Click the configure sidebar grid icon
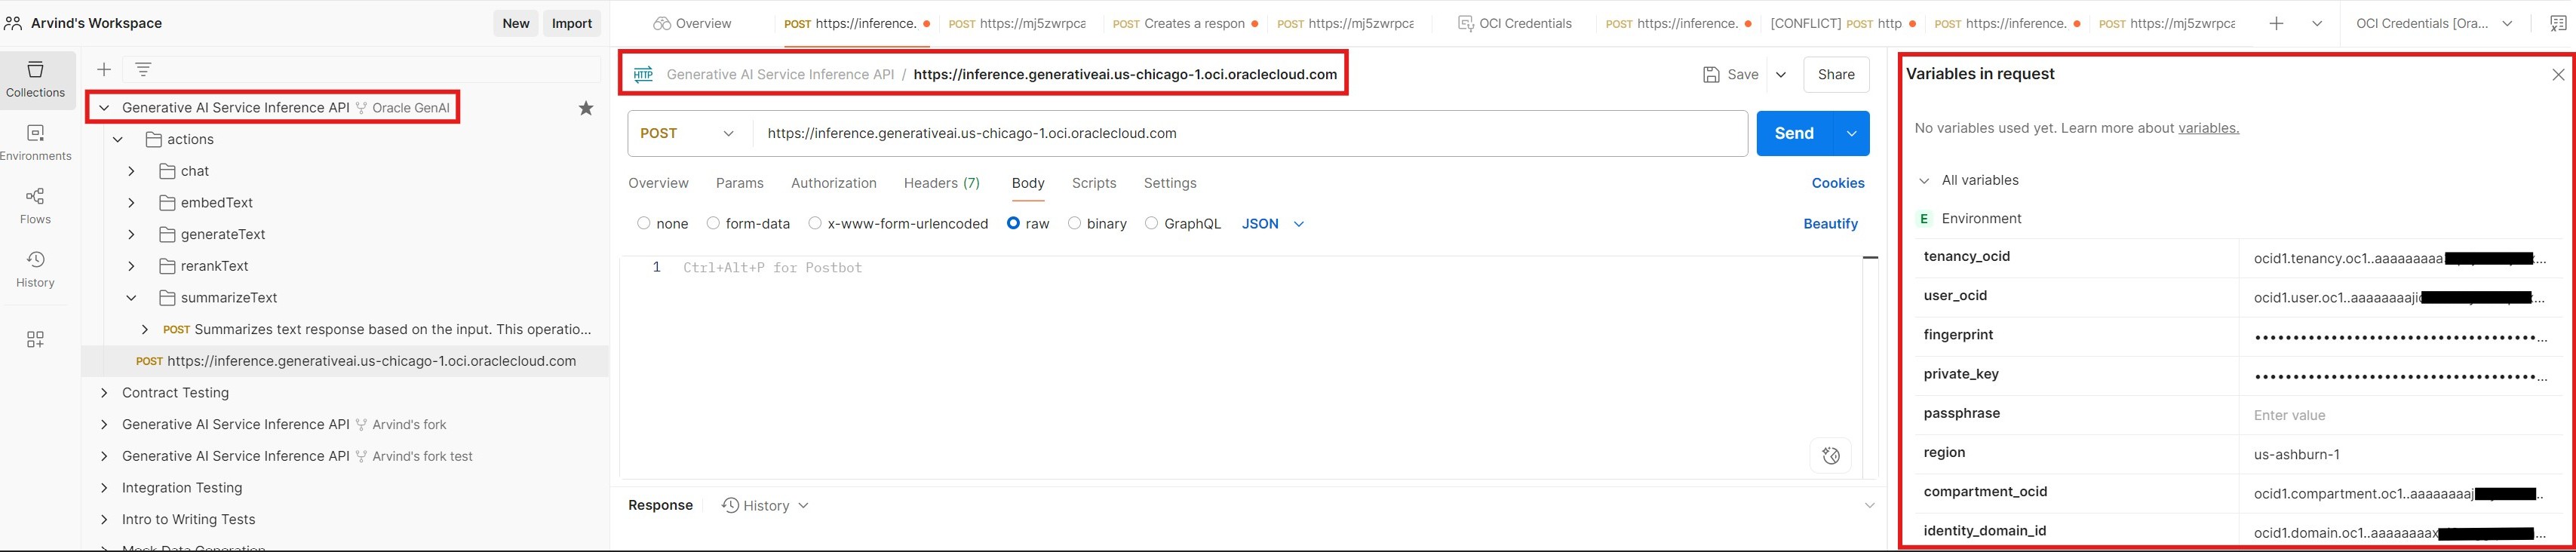 (35, 340)
